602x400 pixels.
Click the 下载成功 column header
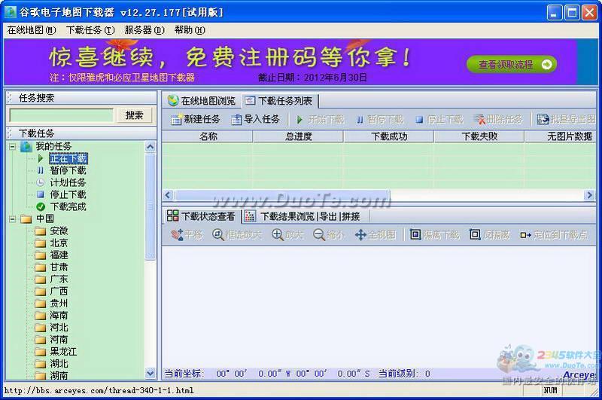[389, 136]
